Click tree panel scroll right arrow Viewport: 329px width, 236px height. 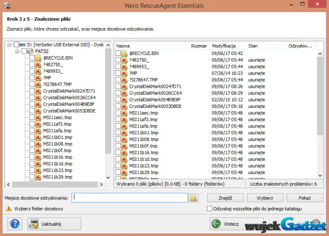pyautogui.click(x=102, y=184)
